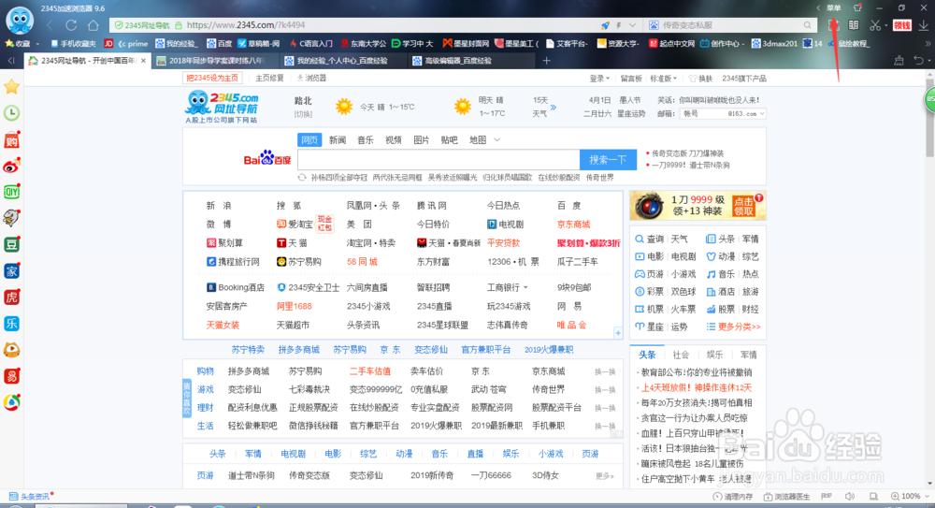Close the 2345网址导航 tab
935x508 pixels.
tap(143, 60)
